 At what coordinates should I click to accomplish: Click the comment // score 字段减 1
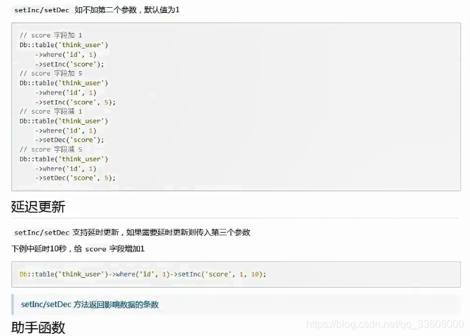point(50,111)
